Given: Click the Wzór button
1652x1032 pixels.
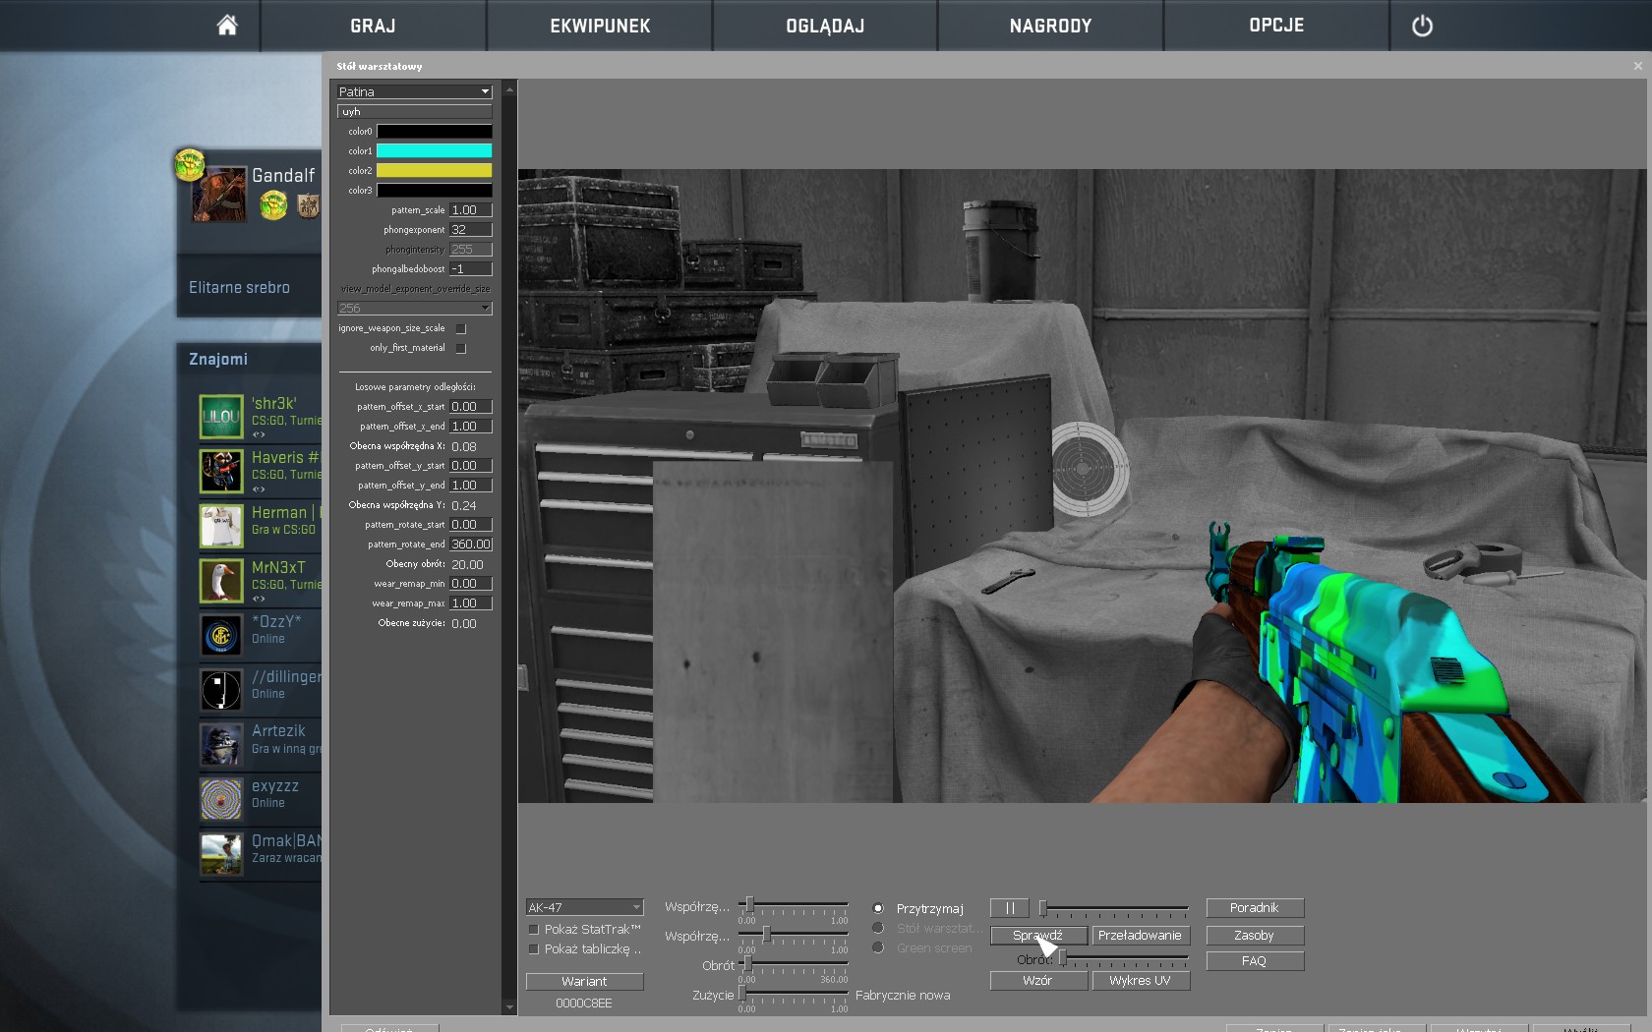Looking at the screenshot, I should pos(1038,981).
